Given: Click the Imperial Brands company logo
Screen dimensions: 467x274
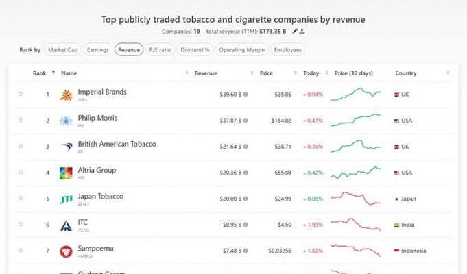Looking at the screenshot, I should 66,95.
